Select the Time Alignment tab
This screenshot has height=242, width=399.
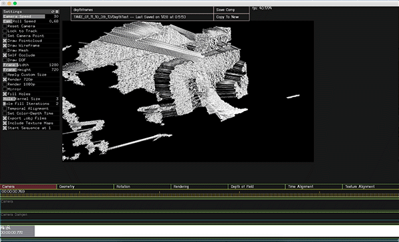coord(314,187)
